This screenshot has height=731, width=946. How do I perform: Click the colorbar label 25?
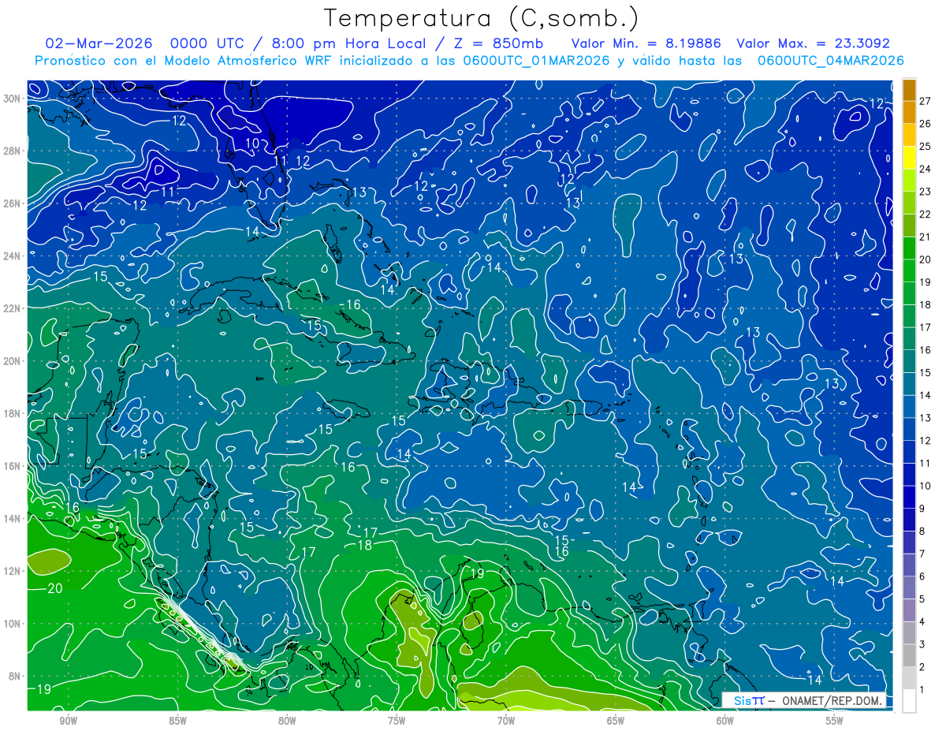click(925, 147)
